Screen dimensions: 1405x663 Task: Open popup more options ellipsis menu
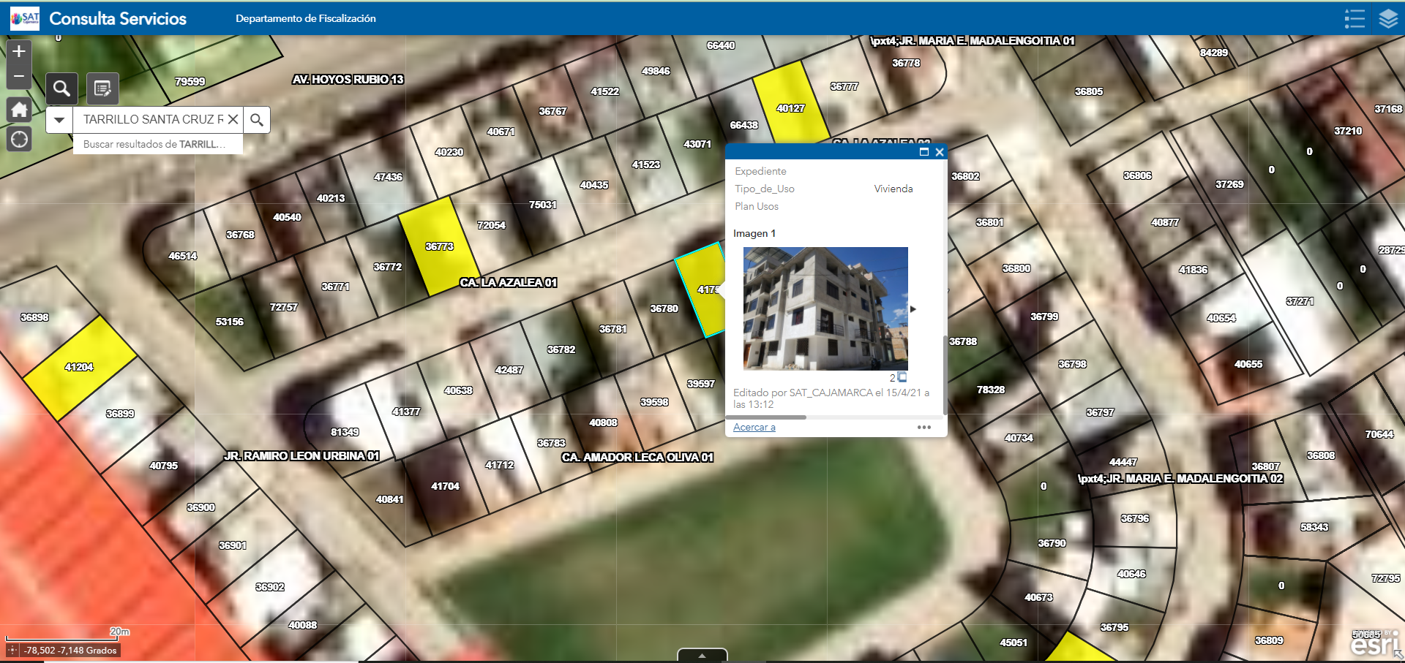click(x=924, y=428)
